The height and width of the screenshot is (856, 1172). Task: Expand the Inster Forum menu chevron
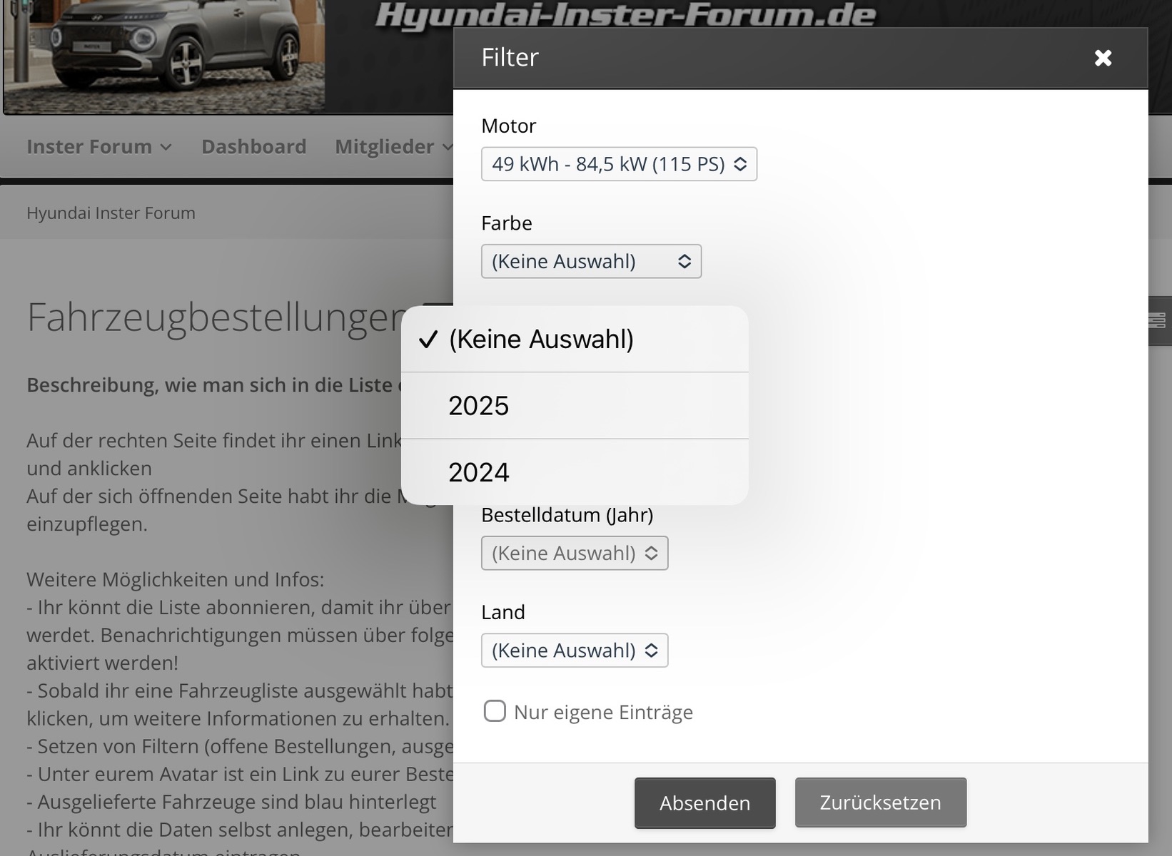click(x=166, y=147)
